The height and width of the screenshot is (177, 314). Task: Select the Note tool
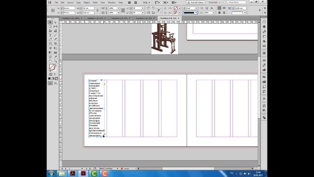tap(50, 57)
